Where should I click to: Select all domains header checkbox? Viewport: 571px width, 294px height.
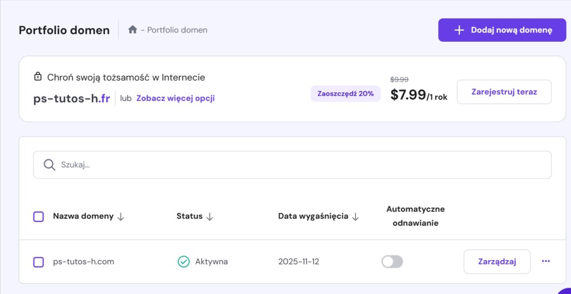point(38,217)
